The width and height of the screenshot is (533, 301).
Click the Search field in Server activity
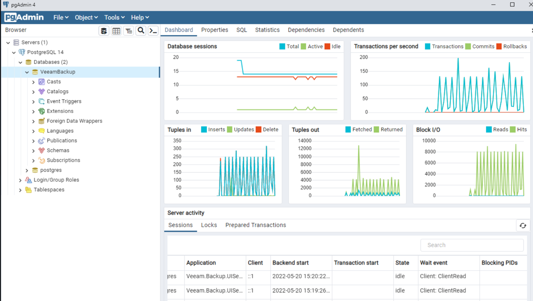472,245
